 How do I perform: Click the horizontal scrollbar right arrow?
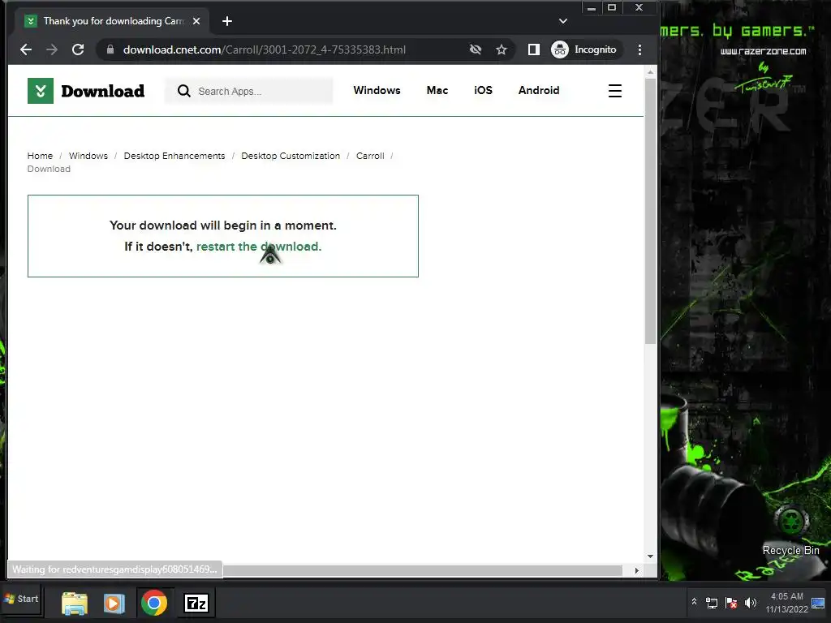tap(636, 570)
